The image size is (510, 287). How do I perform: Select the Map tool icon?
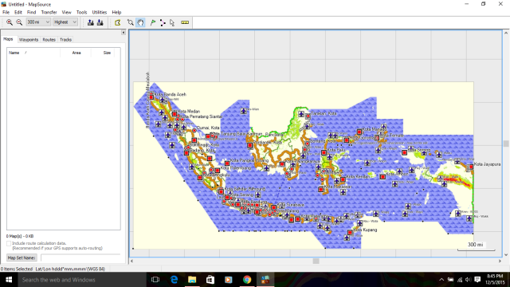[x=118, y=22]
